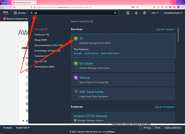Image resolution: width=185 pixels, height=134 pixels.
Task: Open Amazon S3 File Gateway feature
Action: pos(90,116)
